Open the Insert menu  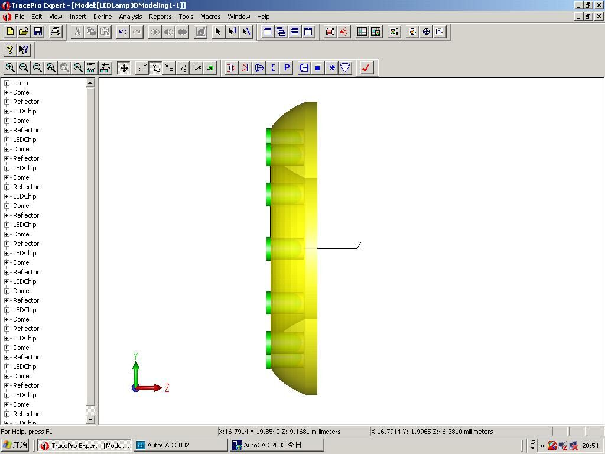point(77,17)
